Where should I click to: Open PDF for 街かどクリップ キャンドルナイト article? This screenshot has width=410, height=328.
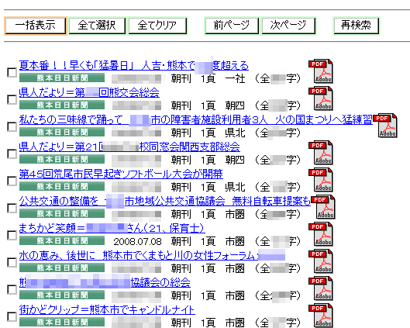(321, 316)
